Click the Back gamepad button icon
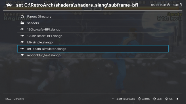This screenshot has height=104, width=186. (154, 99)
